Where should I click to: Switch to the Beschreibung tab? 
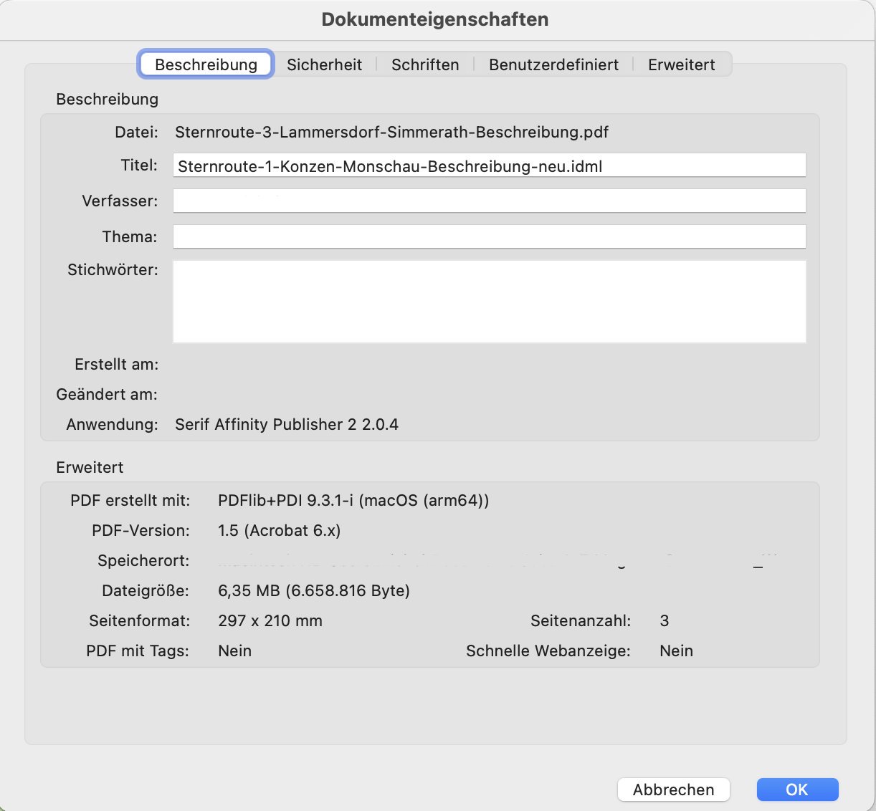pos(206,64)
